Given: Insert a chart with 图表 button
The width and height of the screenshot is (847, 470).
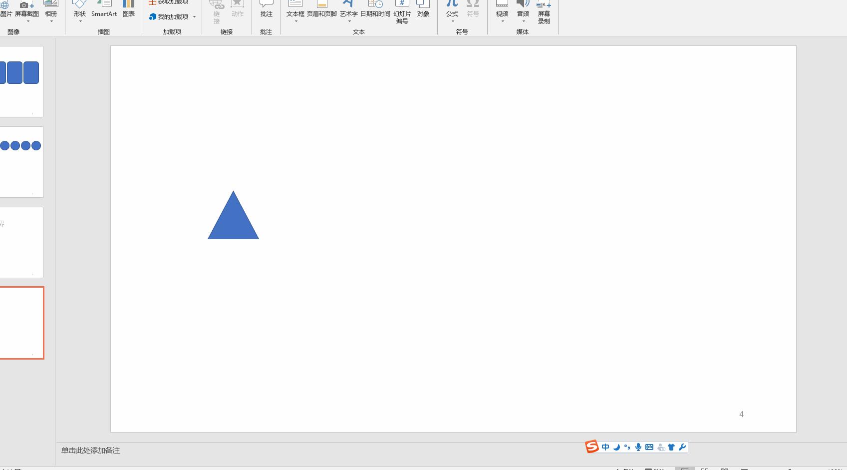Looking at the screenshot, I should (x=129, y=9).
